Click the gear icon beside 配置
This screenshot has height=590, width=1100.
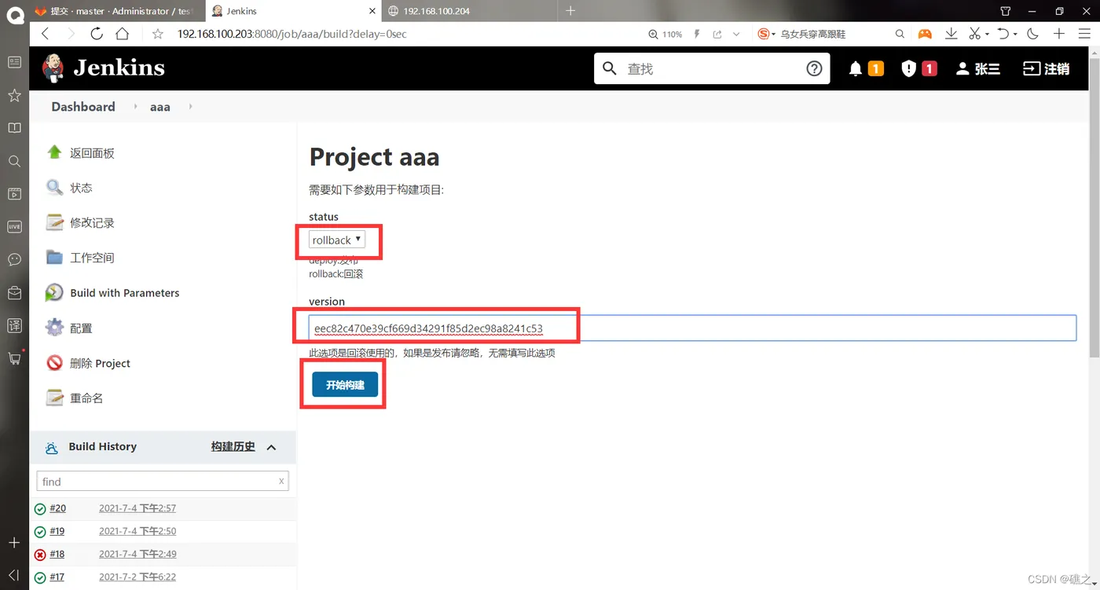pyautogui.click(x=54, y=328)
